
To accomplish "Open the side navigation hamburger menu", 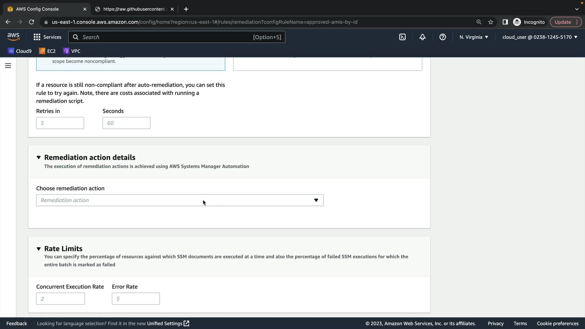I will click(8, 65).
